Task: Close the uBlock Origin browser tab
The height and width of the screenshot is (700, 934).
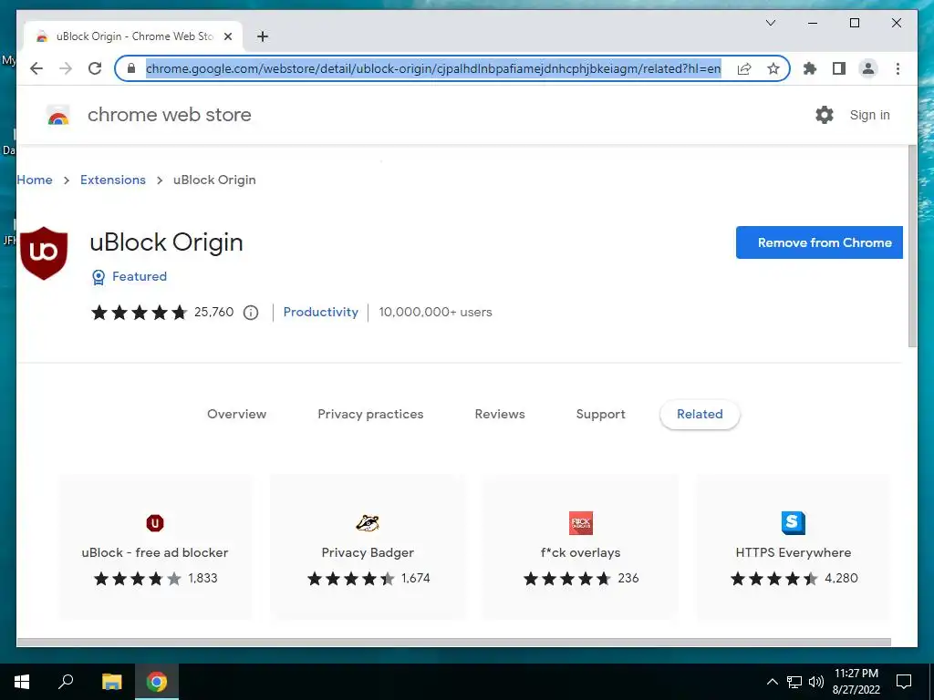Action: (227, 36)
